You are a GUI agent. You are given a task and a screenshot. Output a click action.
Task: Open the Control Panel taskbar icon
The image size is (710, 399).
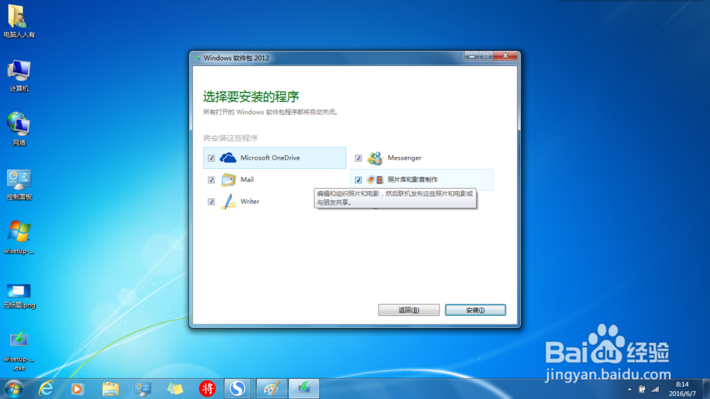[143, 388]
